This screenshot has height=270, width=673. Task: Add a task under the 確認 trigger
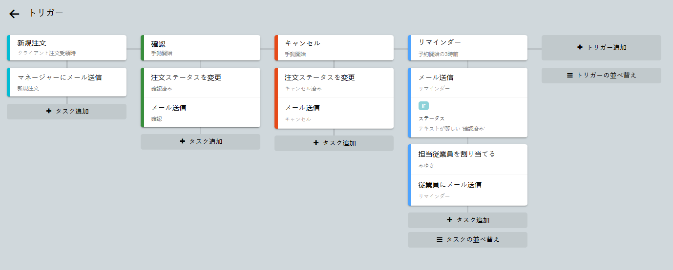200,141
